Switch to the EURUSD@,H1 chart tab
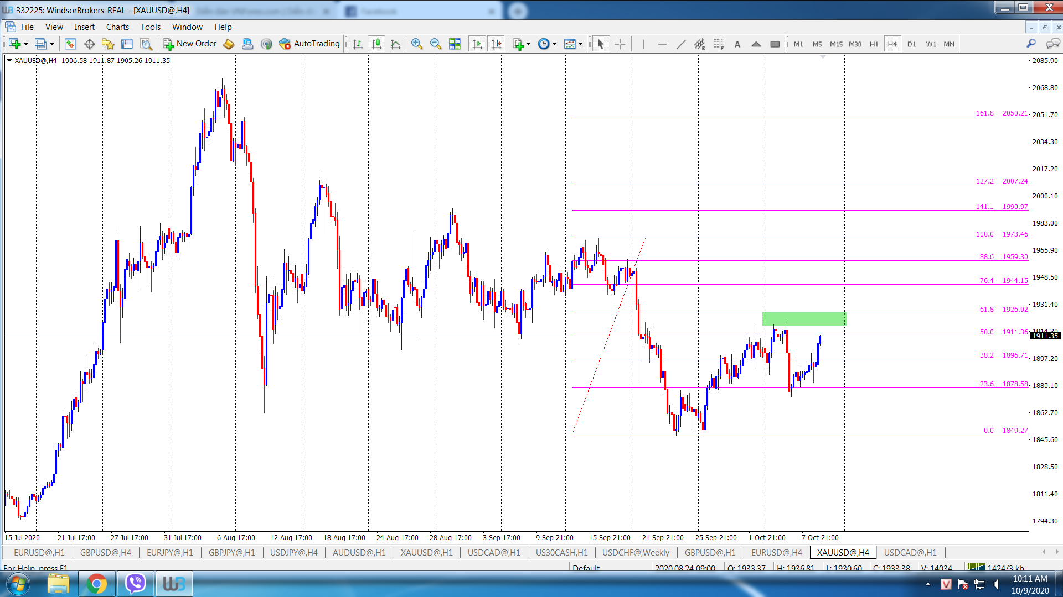Image resolution: width=1063 pixels, height=597 pixels. (x=39, y=552)
